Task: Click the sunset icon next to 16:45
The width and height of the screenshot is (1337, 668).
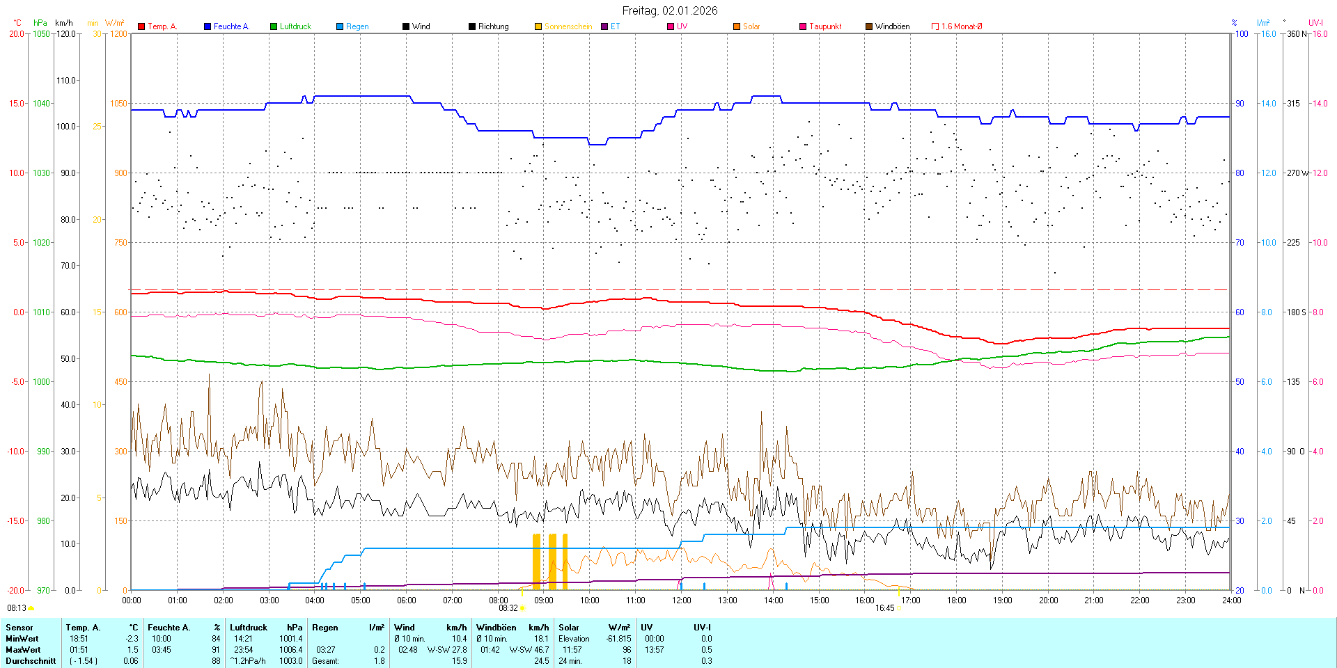Action: point(898,608)
